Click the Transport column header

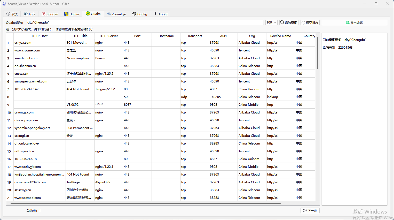(x=195, y=36)
